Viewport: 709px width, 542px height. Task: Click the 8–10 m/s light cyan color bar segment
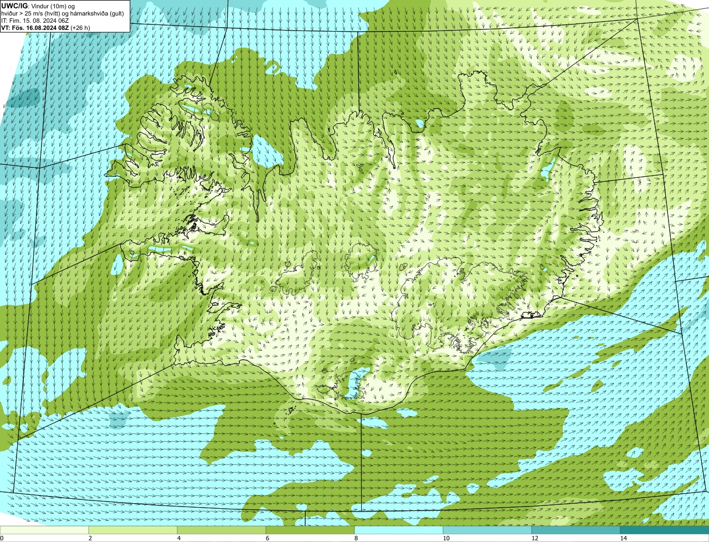coord(399,530)
